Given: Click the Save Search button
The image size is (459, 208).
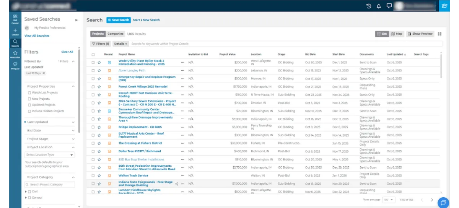Looking at the screenshot, I should [119, 20].
